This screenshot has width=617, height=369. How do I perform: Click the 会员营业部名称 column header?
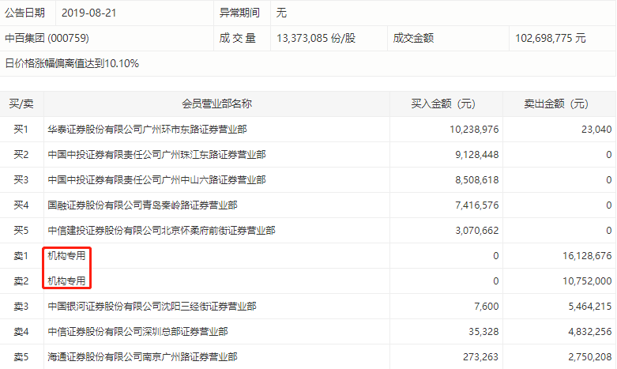pyautogui.click(x=216, y=104)
